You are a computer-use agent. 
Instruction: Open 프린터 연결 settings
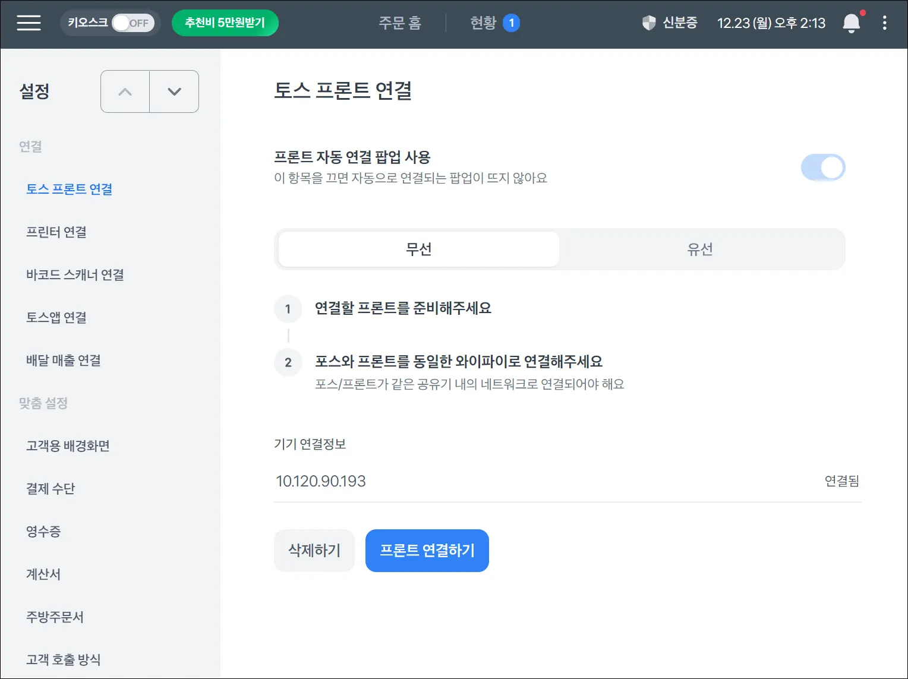(x=56, y=232)
